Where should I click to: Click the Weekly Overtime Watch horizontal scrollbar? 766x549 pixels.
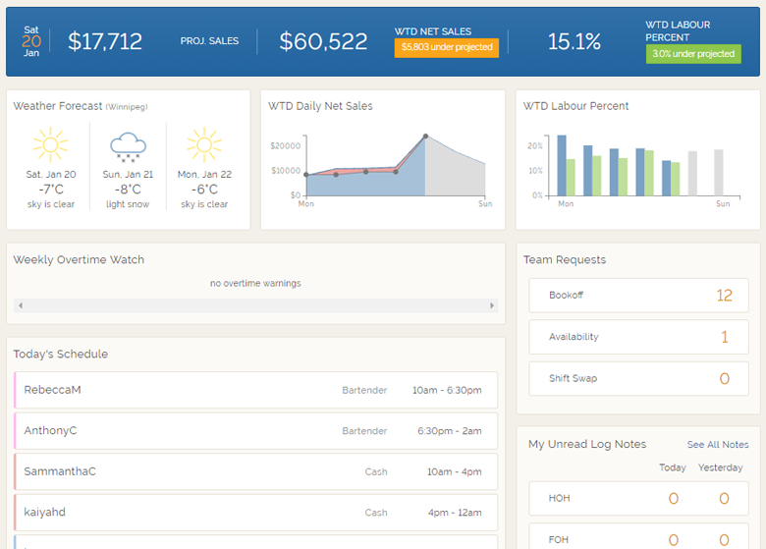(x=255, y=306)
